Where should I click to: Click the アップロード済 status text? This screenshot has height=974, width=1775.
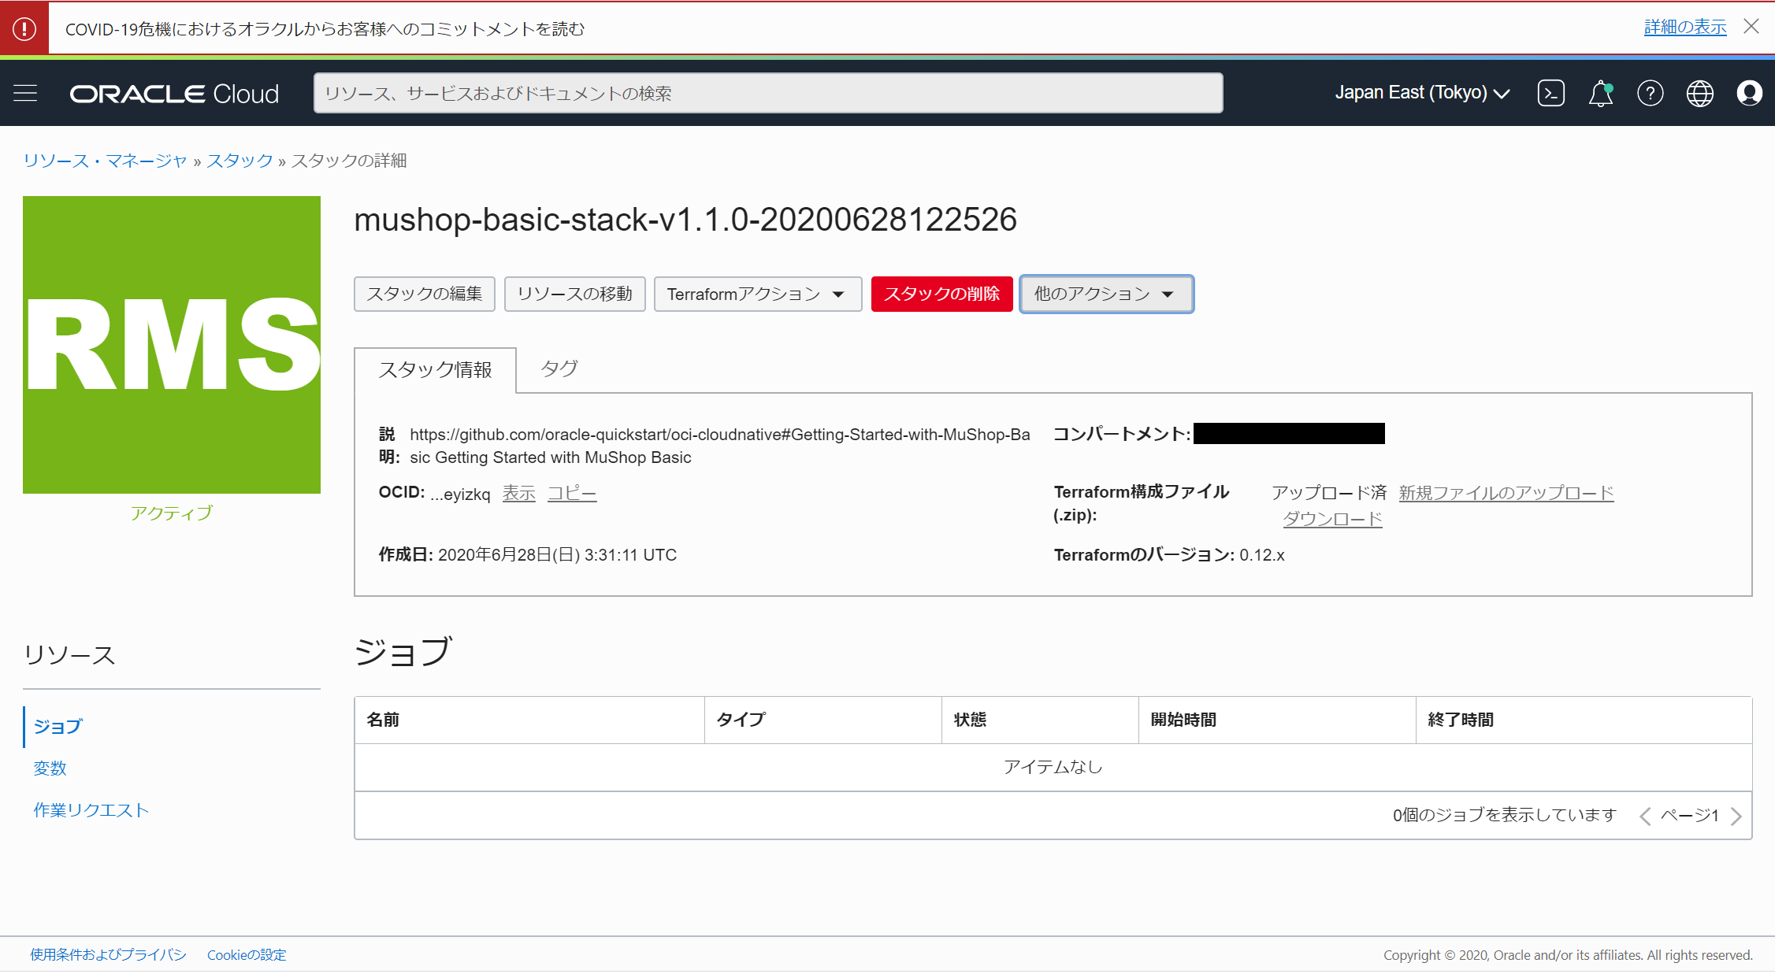point(1328,493)
